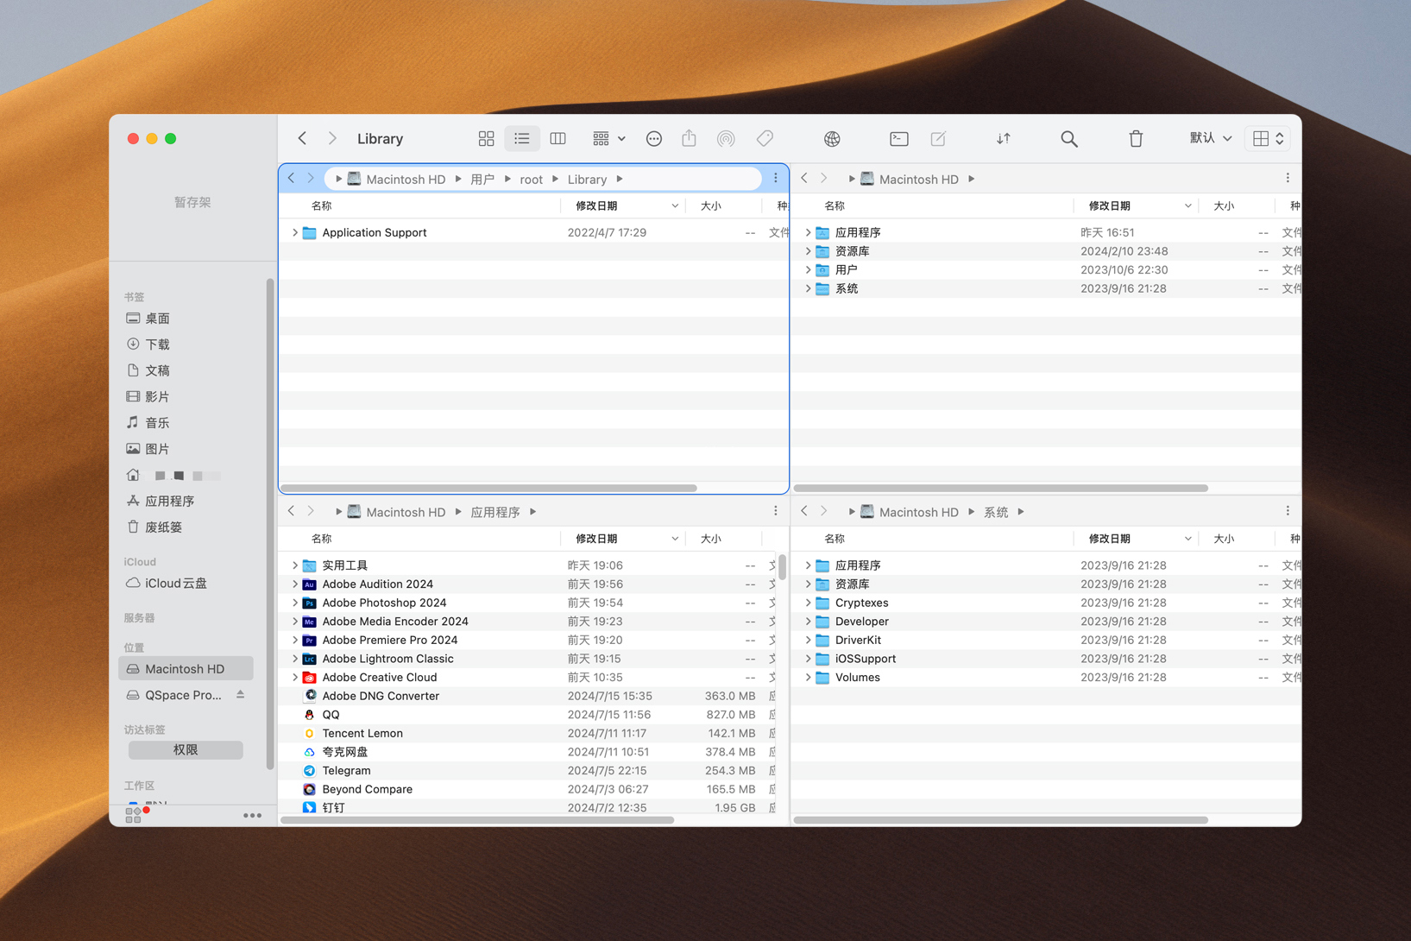Open 图片 in the sidebar
The image size is (1411, 941).
tap(157, 449)
